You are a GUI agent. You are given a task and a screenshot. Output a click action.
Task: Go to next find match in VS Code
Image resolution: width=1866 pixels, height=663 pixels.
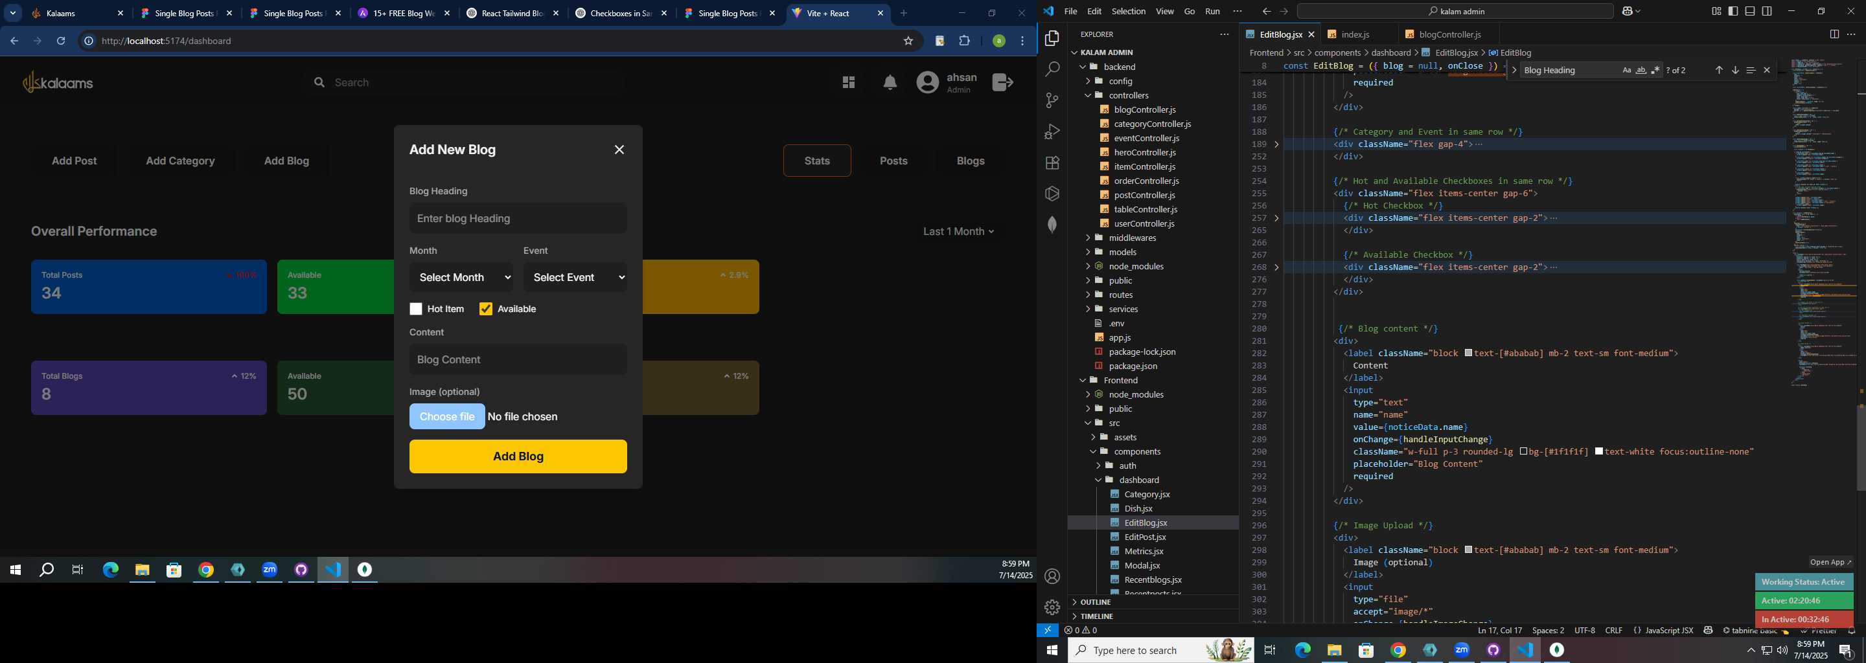(1735, 70)
